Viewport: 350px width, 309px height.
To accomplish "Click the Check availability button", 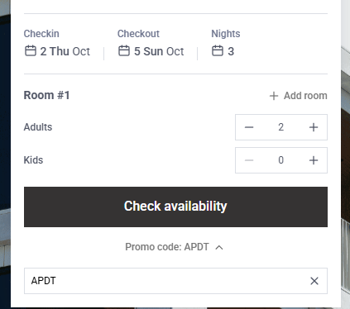I will pos(175,207).
